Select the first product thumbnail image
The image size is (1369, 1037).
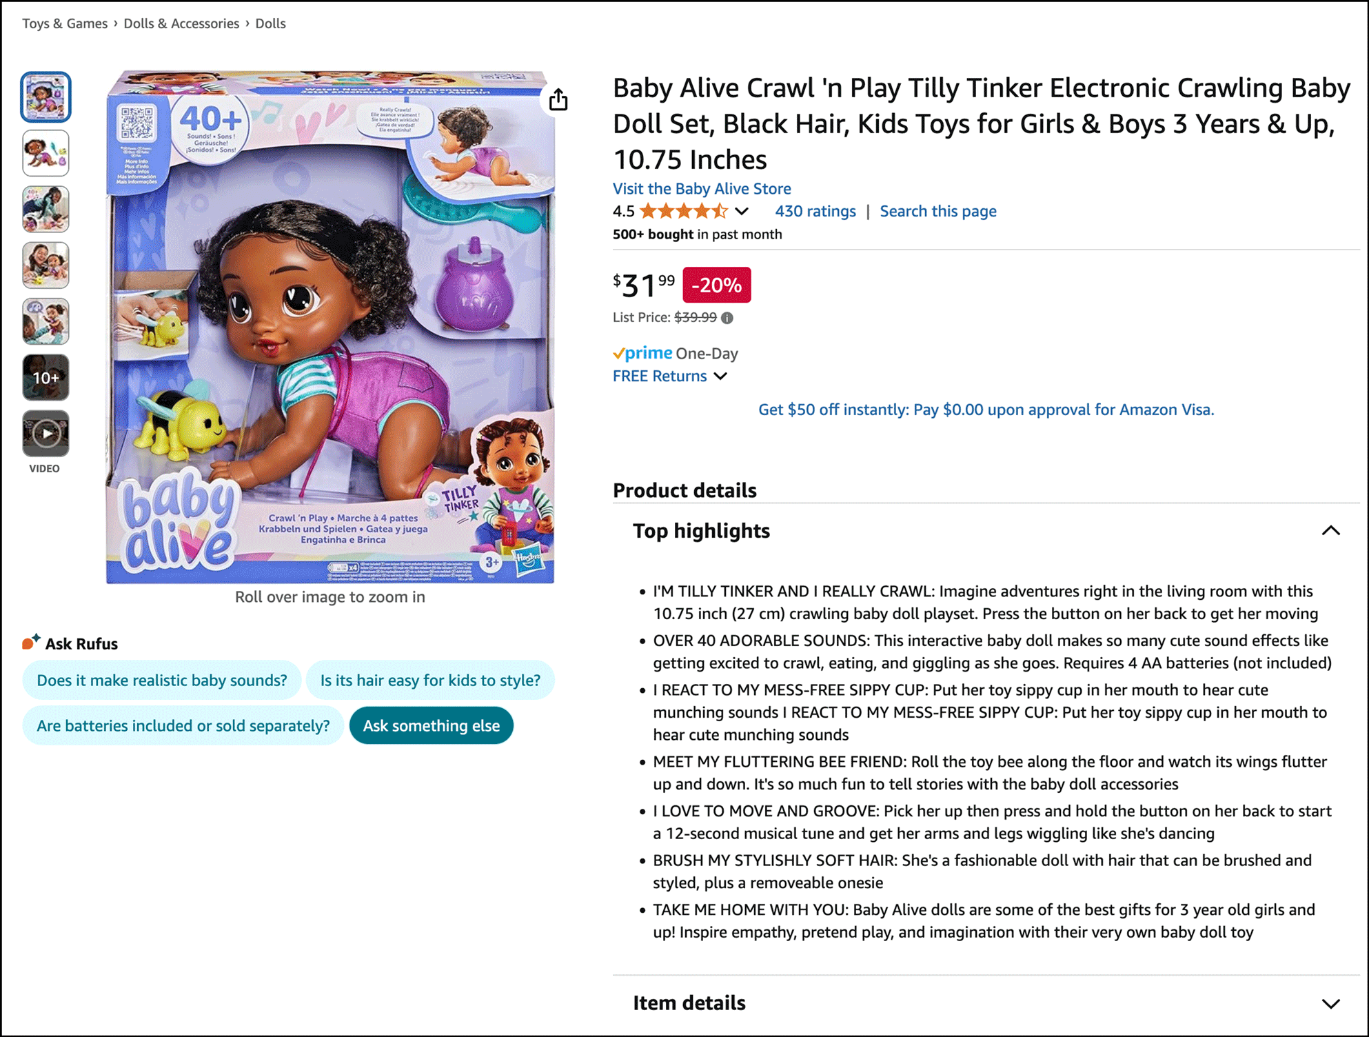[x=45, y=97]
